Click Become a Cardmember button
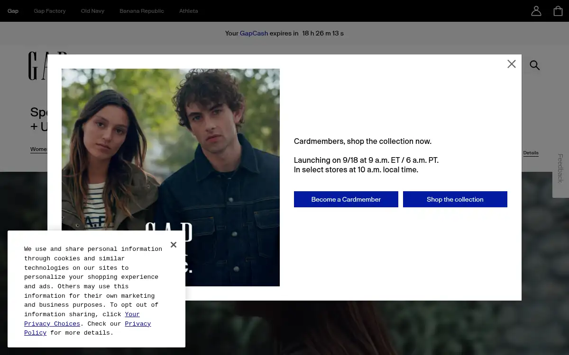 tap(346, 199)
